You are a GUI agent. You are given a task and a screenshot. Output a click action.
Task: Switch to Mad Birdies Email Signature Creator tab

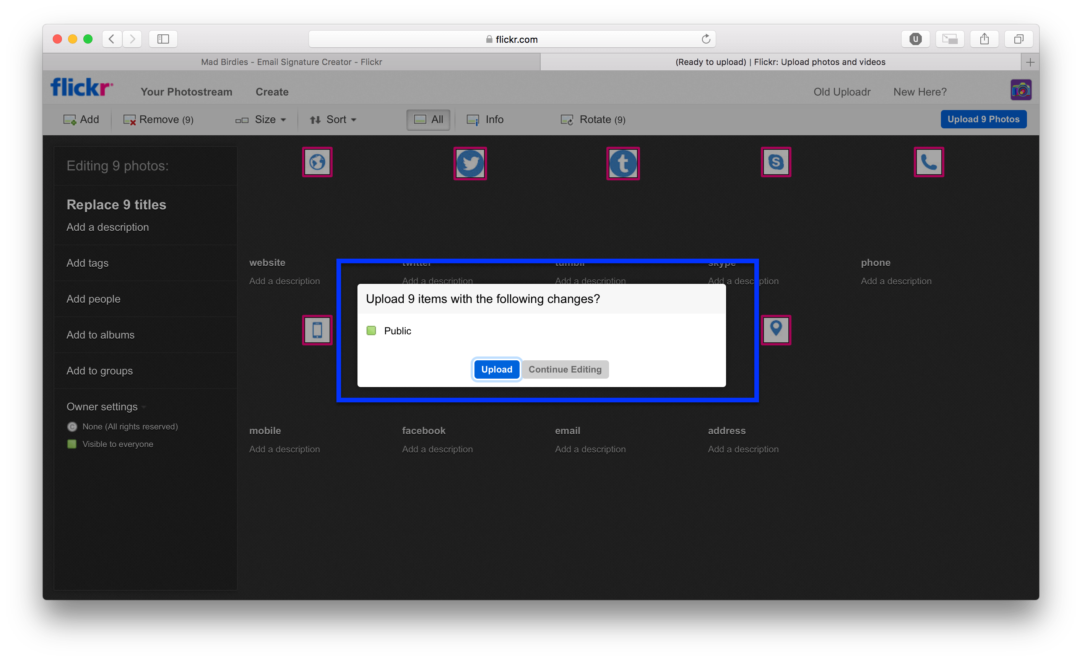click(291, 62)
